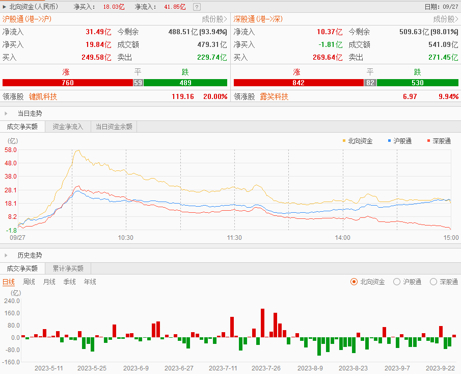
Task: Open the 键凯科技 stock link
Action: 43,96
